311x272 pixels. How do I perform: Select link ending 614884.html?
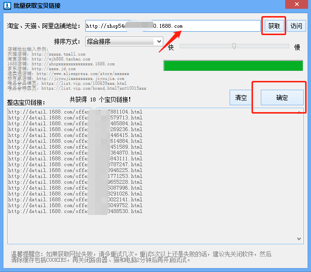pos(75,141)
